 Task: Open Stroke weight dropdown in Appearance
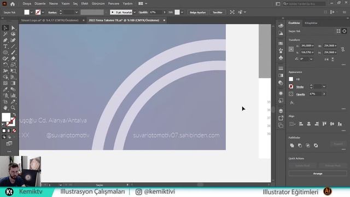(324, 86)
